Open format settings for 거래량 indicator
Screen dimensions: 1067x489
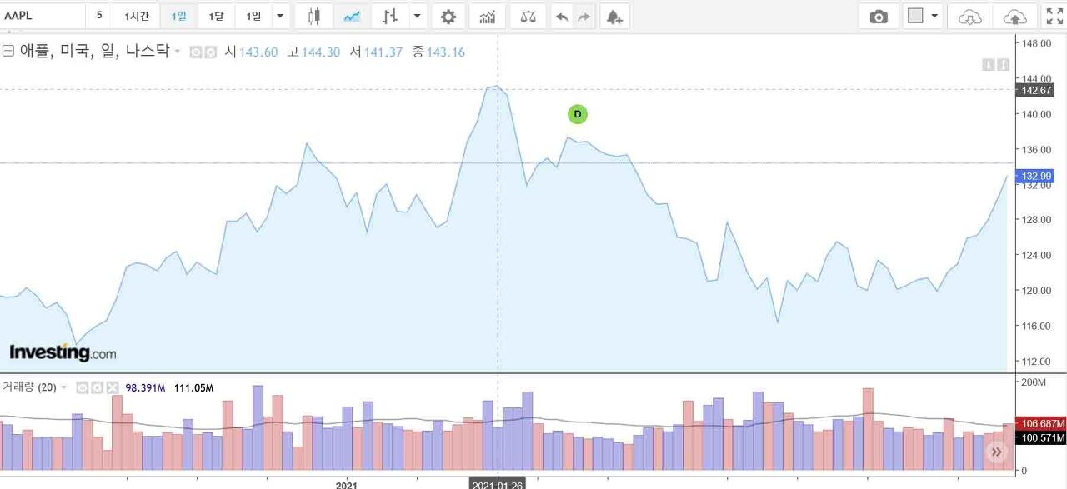(x=98, y=387)
